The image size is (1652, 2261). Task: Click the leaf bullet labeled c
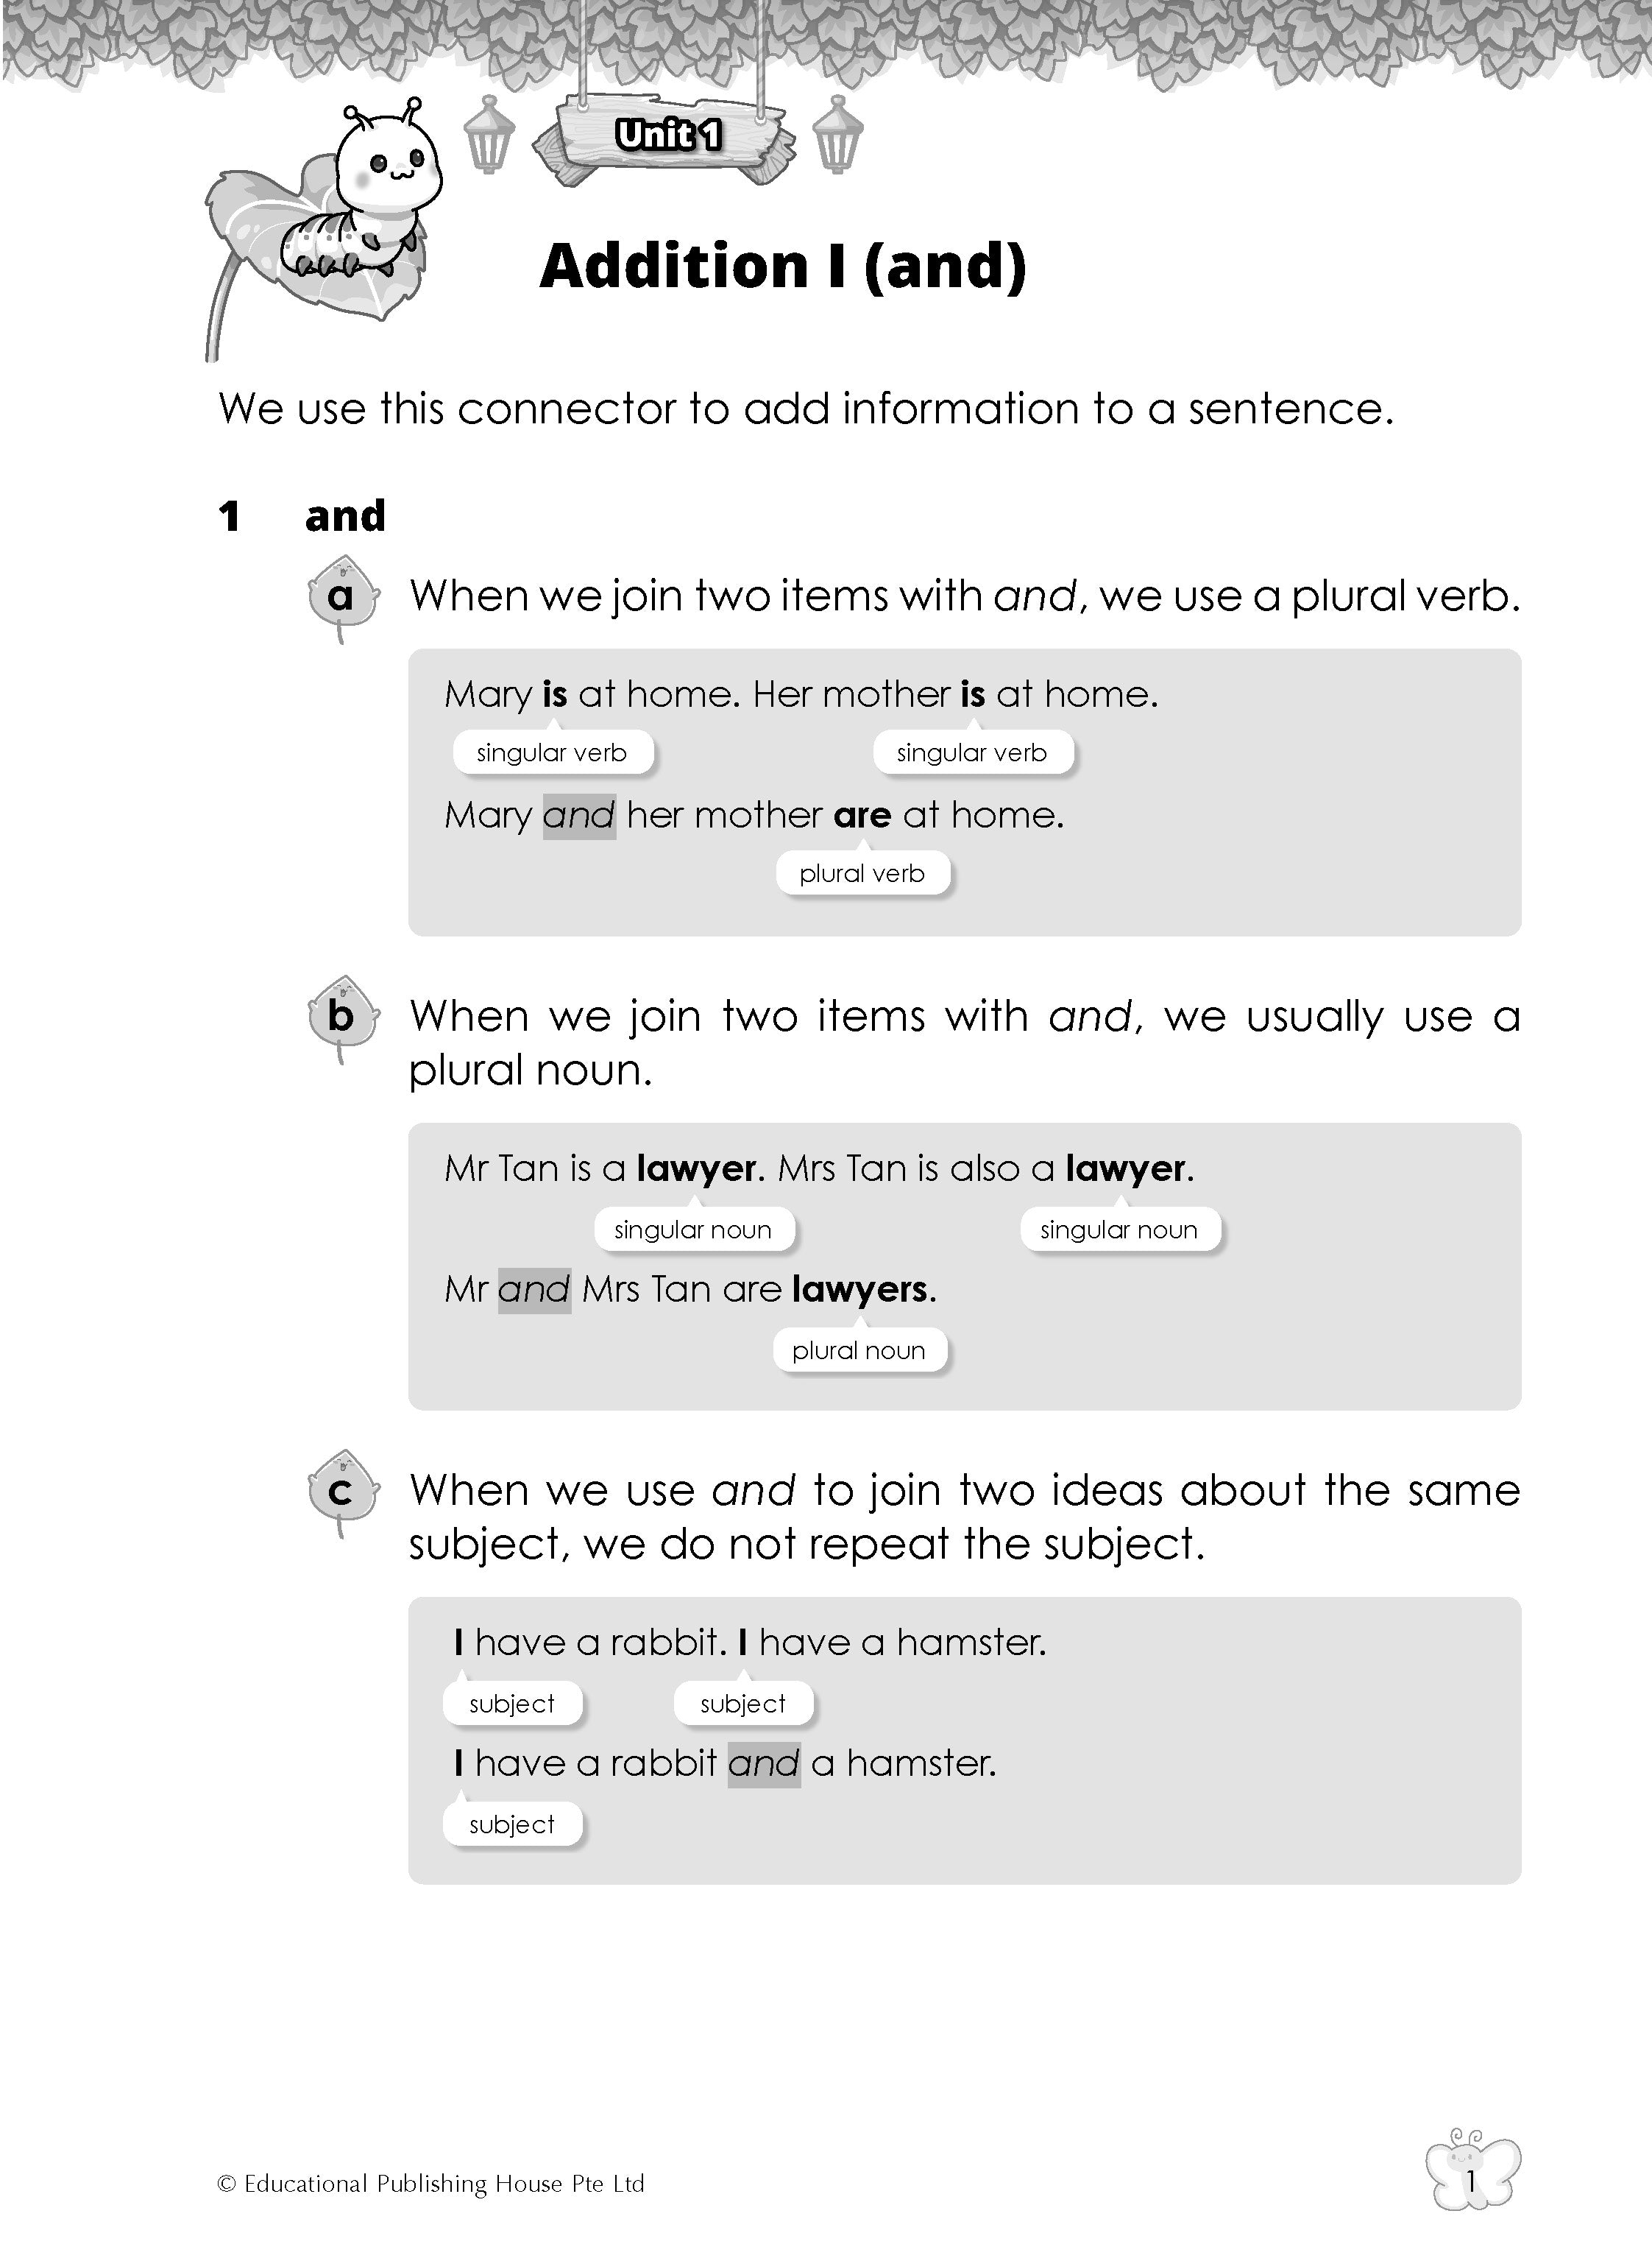click(x=341, y=1492)
